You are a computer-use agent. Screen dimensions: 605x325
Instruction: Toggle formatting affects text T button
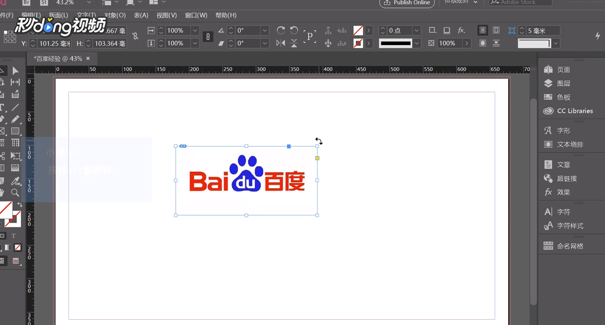tap(14, 236)
